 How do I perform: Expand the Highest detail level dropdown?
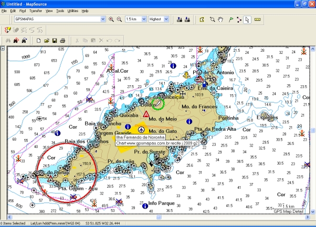(x=167, y=19)
